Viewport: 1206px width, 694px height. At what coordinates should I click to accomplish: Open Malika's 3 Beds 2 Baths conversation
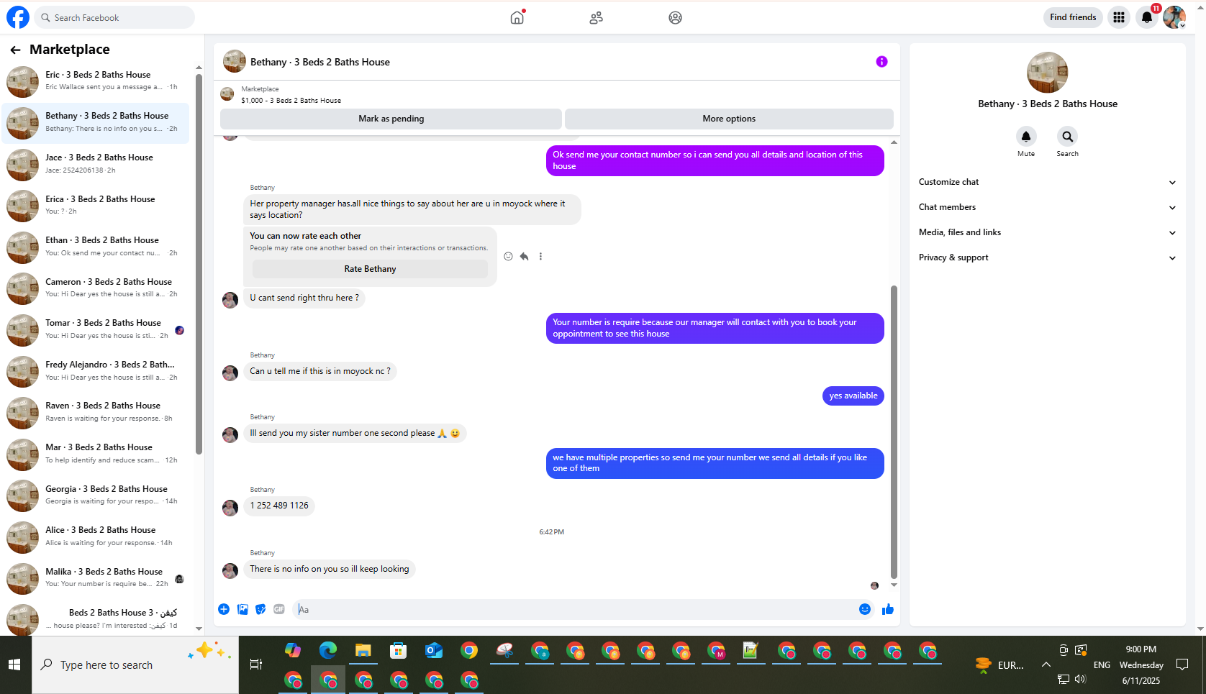click(96, 578)
